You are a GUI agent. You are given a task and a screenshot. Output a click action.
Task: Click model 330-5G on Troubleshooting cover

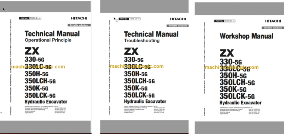pos(134,60)
